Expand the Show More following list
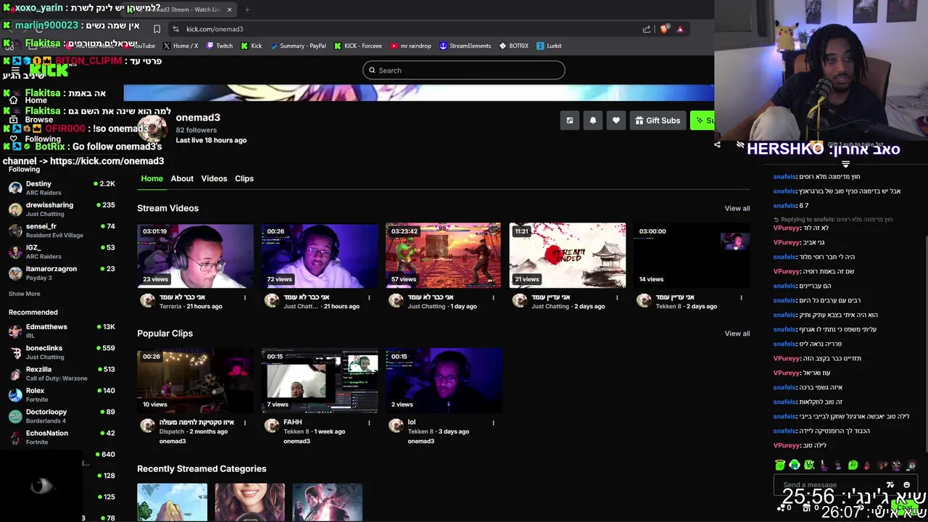This screenshot has width=928, height=522. coord(25,294)
